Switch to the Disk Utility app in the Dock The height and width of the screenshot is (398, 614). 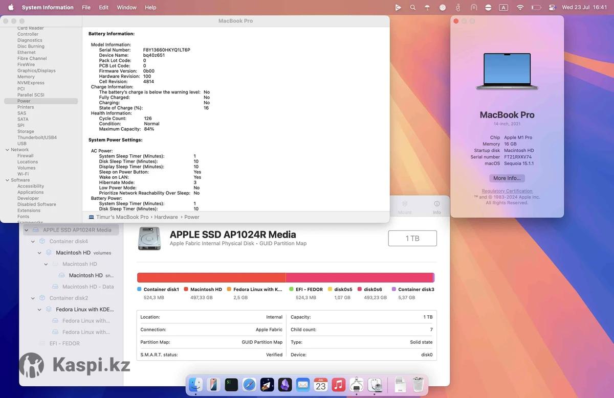(x=375, y=384)
